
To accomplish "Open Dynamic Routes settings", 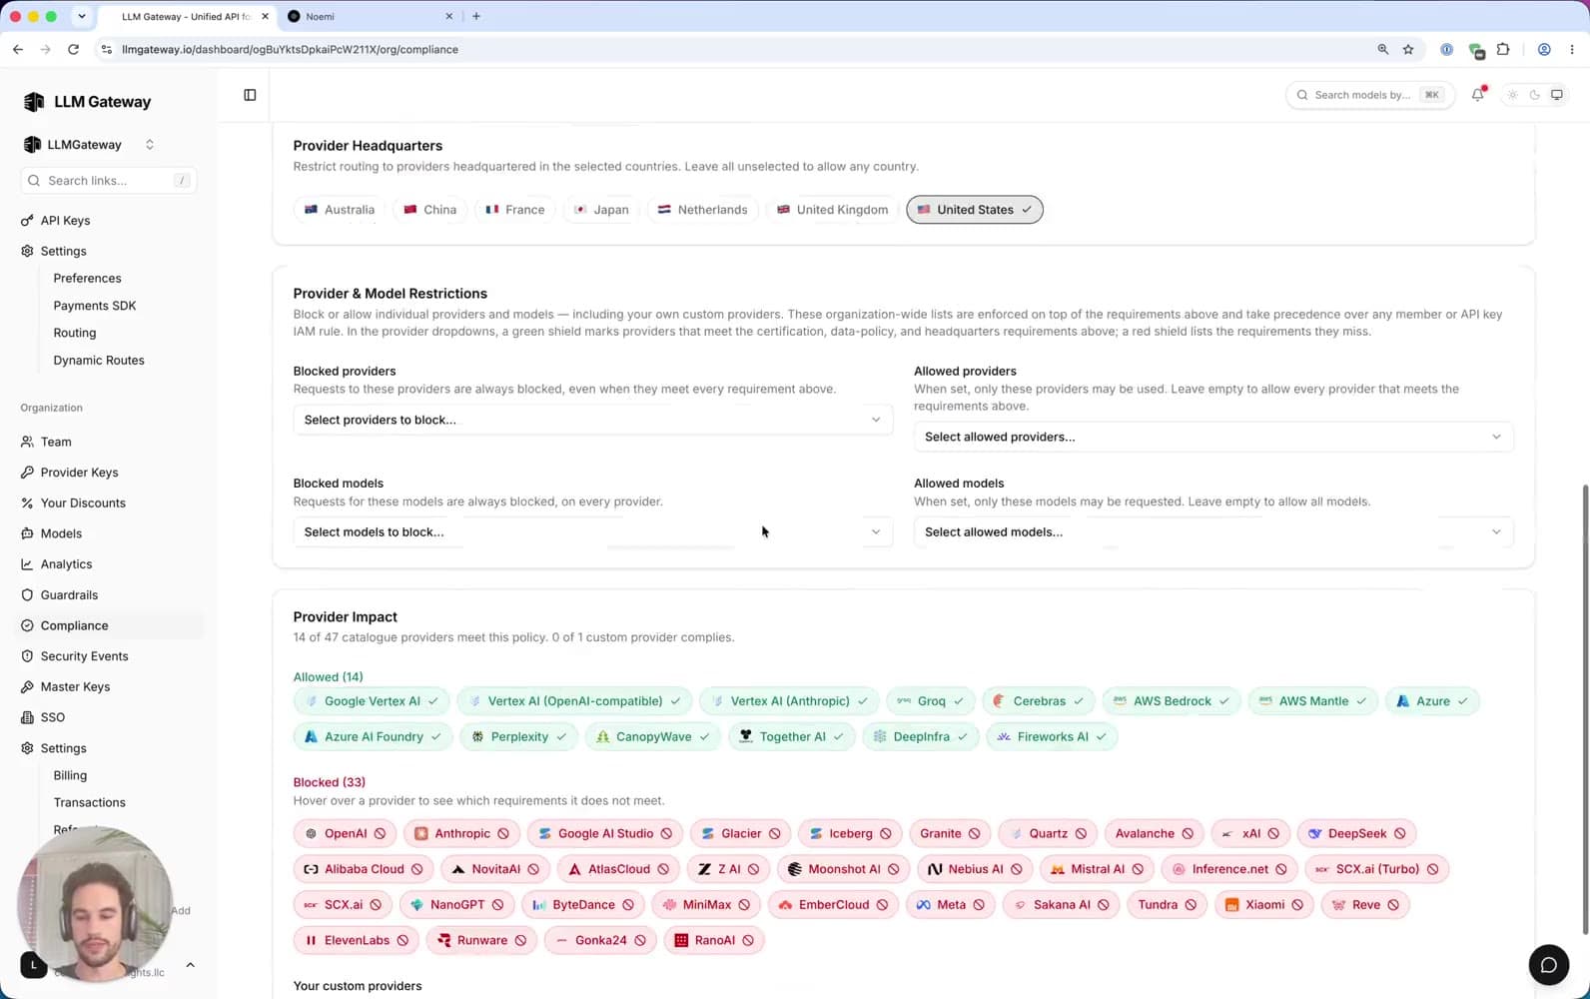I will [x=99, y=361].
